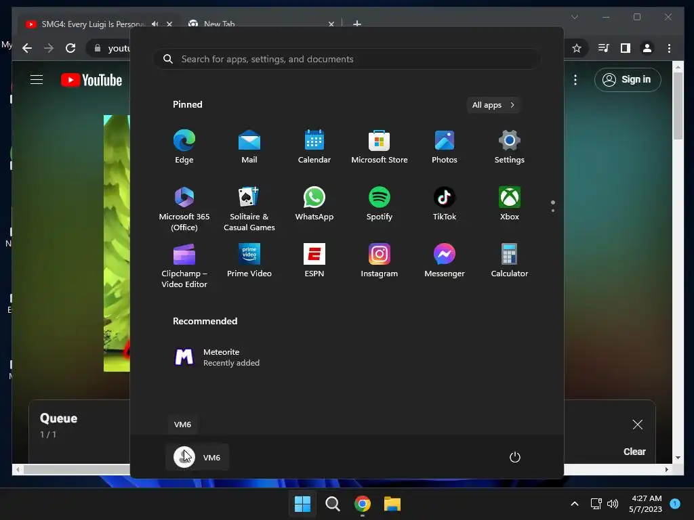Launch Instagram
This screenshot has height=520, width=694.
[x=380, y=261]
